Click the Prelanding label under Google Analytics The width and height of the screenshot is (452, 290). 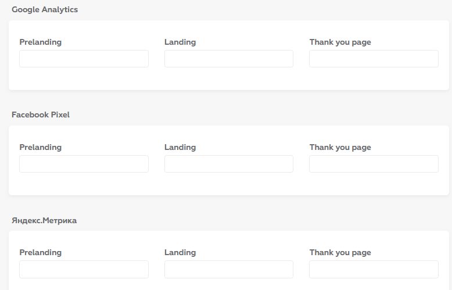(40, 42)
